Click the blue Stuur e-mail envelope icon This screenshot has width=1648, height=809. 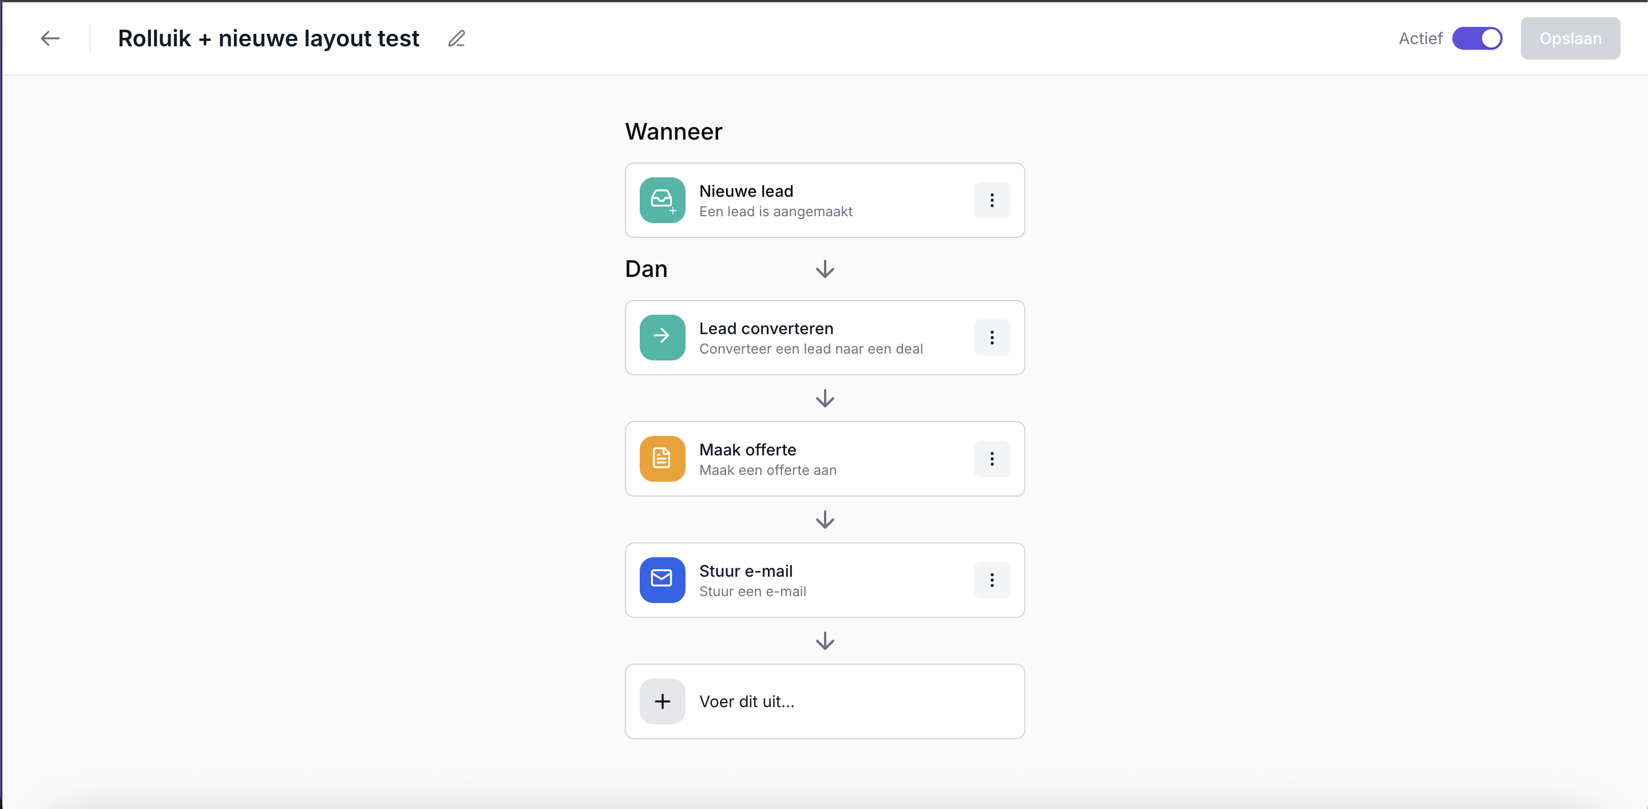(x=662, y=580)
